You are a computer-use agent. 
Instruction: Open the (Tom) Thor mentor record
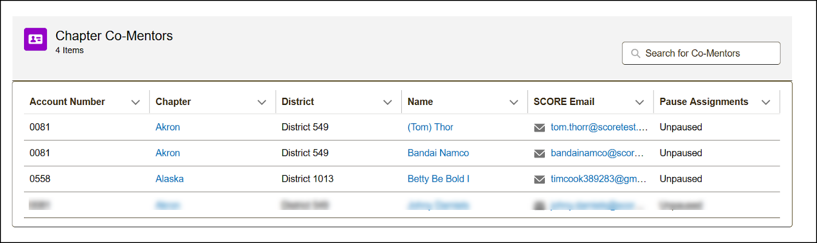tap(430, 127)
